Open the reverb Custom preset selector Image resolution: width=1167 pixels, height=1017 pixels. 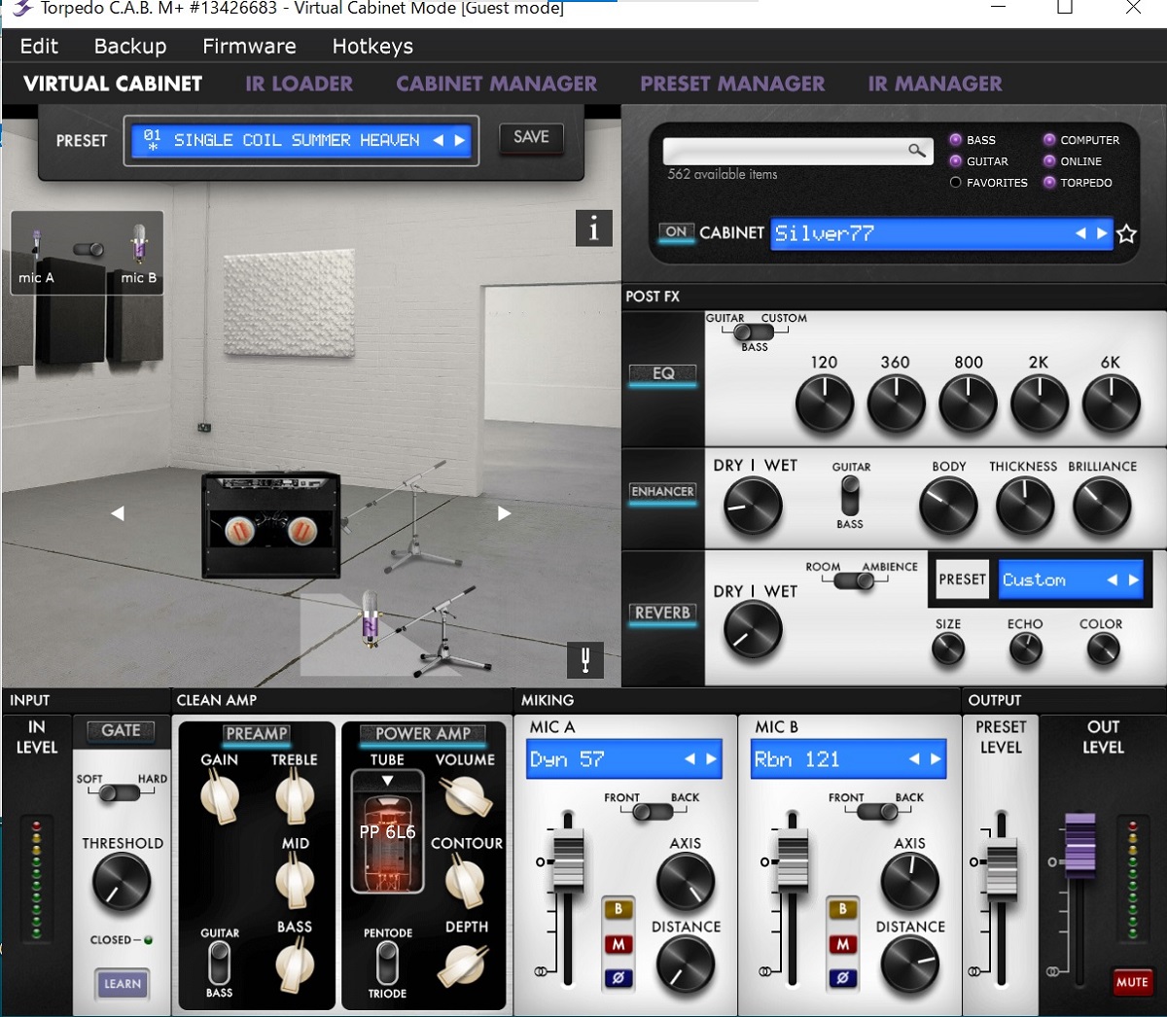pyautogui.click(x=1073, y=579)
